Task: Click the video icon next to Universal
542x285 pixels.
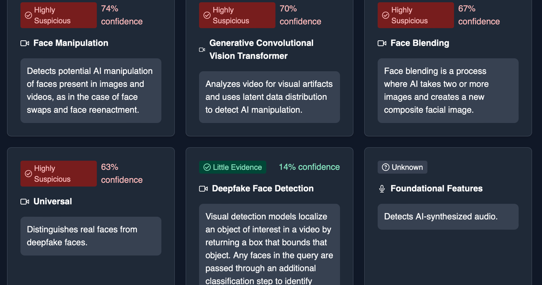Action: click(25, 202)
